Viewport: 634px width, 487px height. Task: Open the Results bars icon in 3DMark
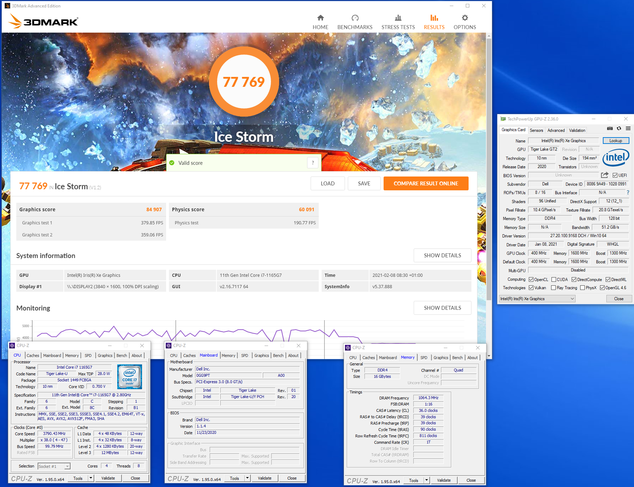[x=434, y=18]
